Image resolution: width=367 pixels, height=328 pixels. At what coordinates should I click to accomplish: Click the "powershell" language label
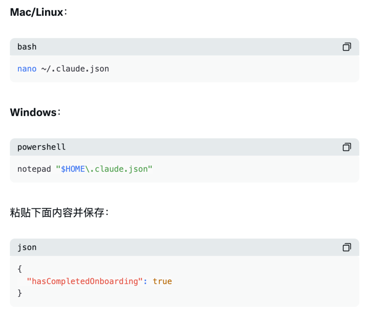pos(41,147)
